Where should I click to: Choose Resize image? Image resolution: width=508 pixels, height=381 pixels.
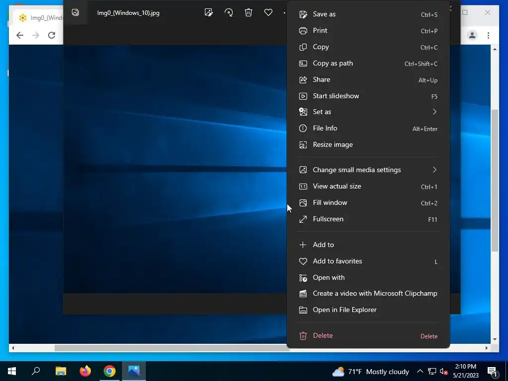[x=369, y=145]
